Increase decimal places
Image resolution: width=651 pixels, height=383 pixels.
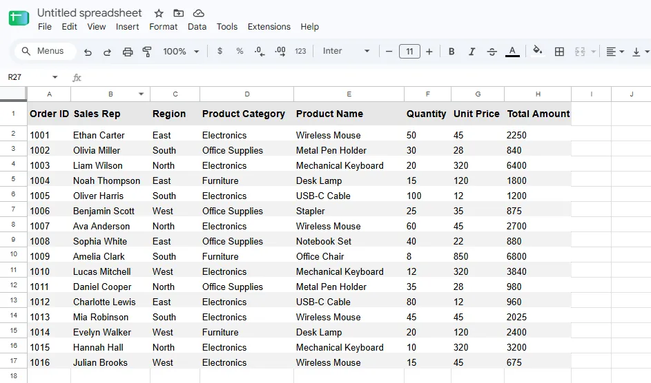click(x=280, y=52)
